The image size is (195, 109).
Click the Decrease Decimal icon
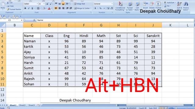(112, 8)
